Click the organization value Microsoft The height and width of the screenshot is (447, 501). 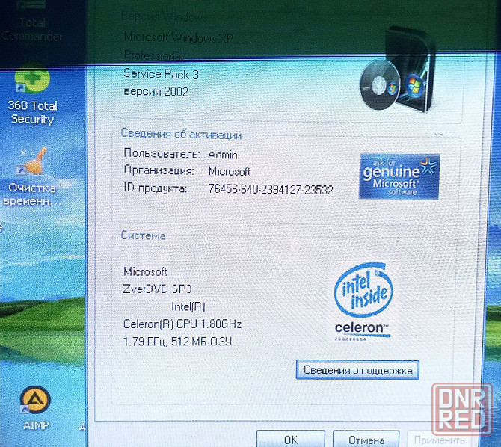[x=230, y=171]
